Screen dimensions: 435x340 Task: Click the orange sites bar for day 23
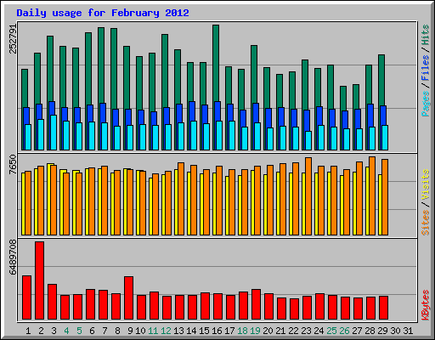pyautogui.click(x=308, y=196)
